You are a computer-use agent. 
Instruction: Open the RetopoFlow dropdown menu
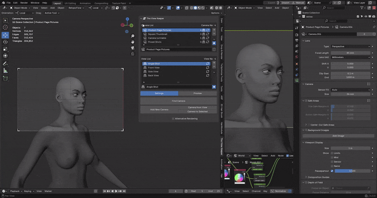(x=76, y=8)
